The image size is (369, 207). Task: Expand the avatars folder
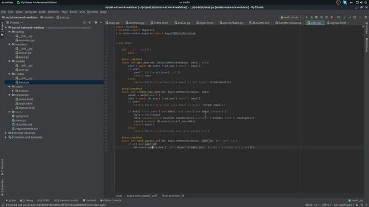(x=13, y=91)
